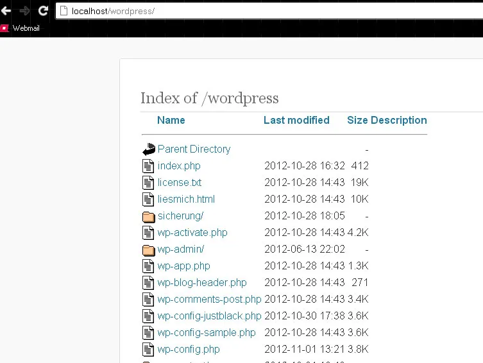This screenshot has height=363, width=483.
Task: Click file icon beside wp-config-justblack.php
Action: click(x=148, y=316)
